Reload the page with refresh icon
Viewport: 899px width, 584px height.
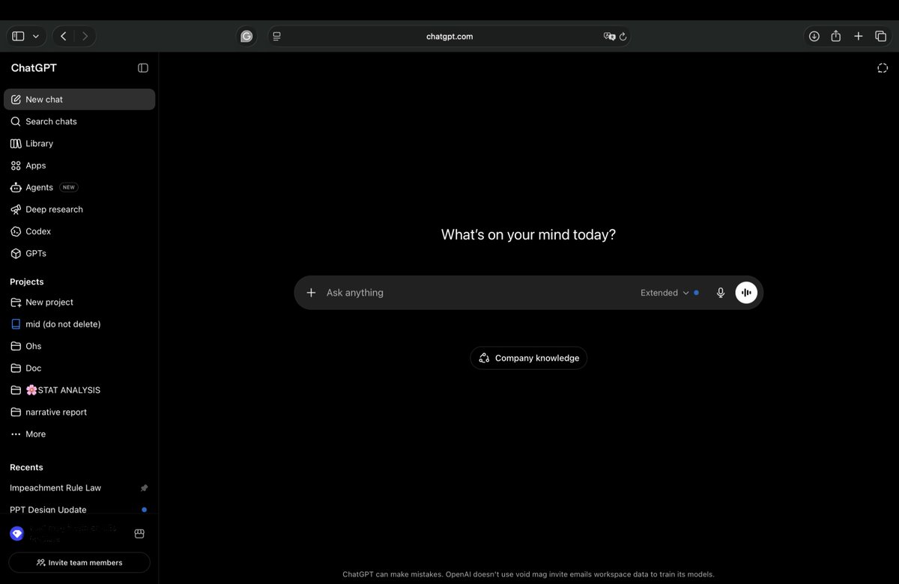tap(623, 36)
